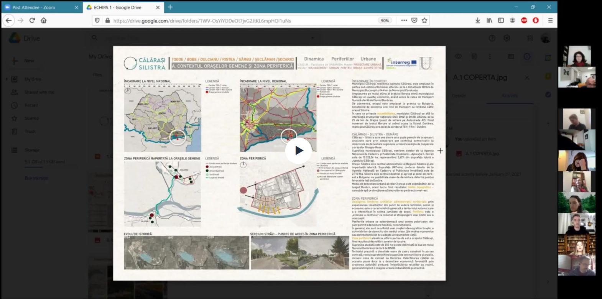Image resolution: width=602 pixels, height=299 pixels.
Task: Reset the 90% zoom level indicator
Action: (385, 21)
